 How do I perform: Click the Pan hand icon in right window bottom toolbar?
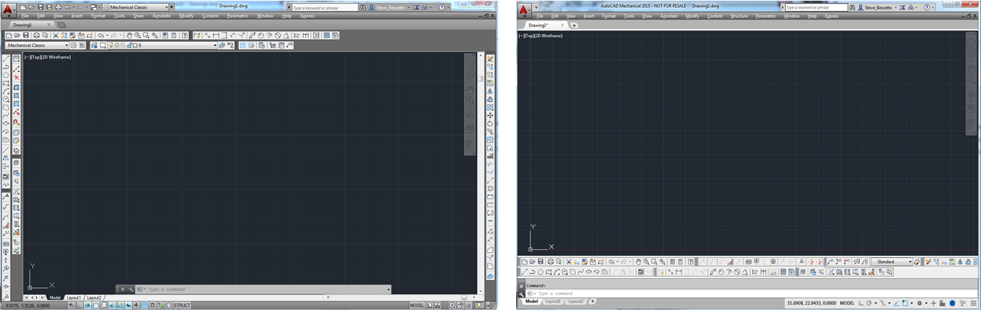638,262
